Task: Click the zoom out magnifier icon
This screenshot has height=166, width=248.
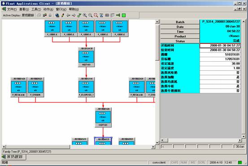Action: (x=90, y=15)
